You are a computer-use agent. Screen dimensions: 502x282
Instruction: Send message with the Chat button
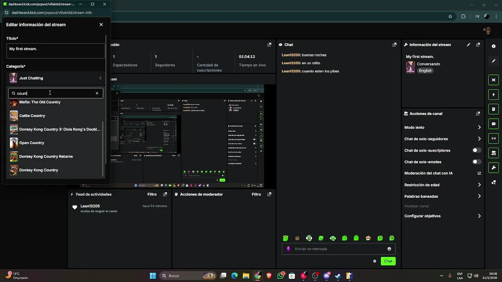tap(388, 261)
